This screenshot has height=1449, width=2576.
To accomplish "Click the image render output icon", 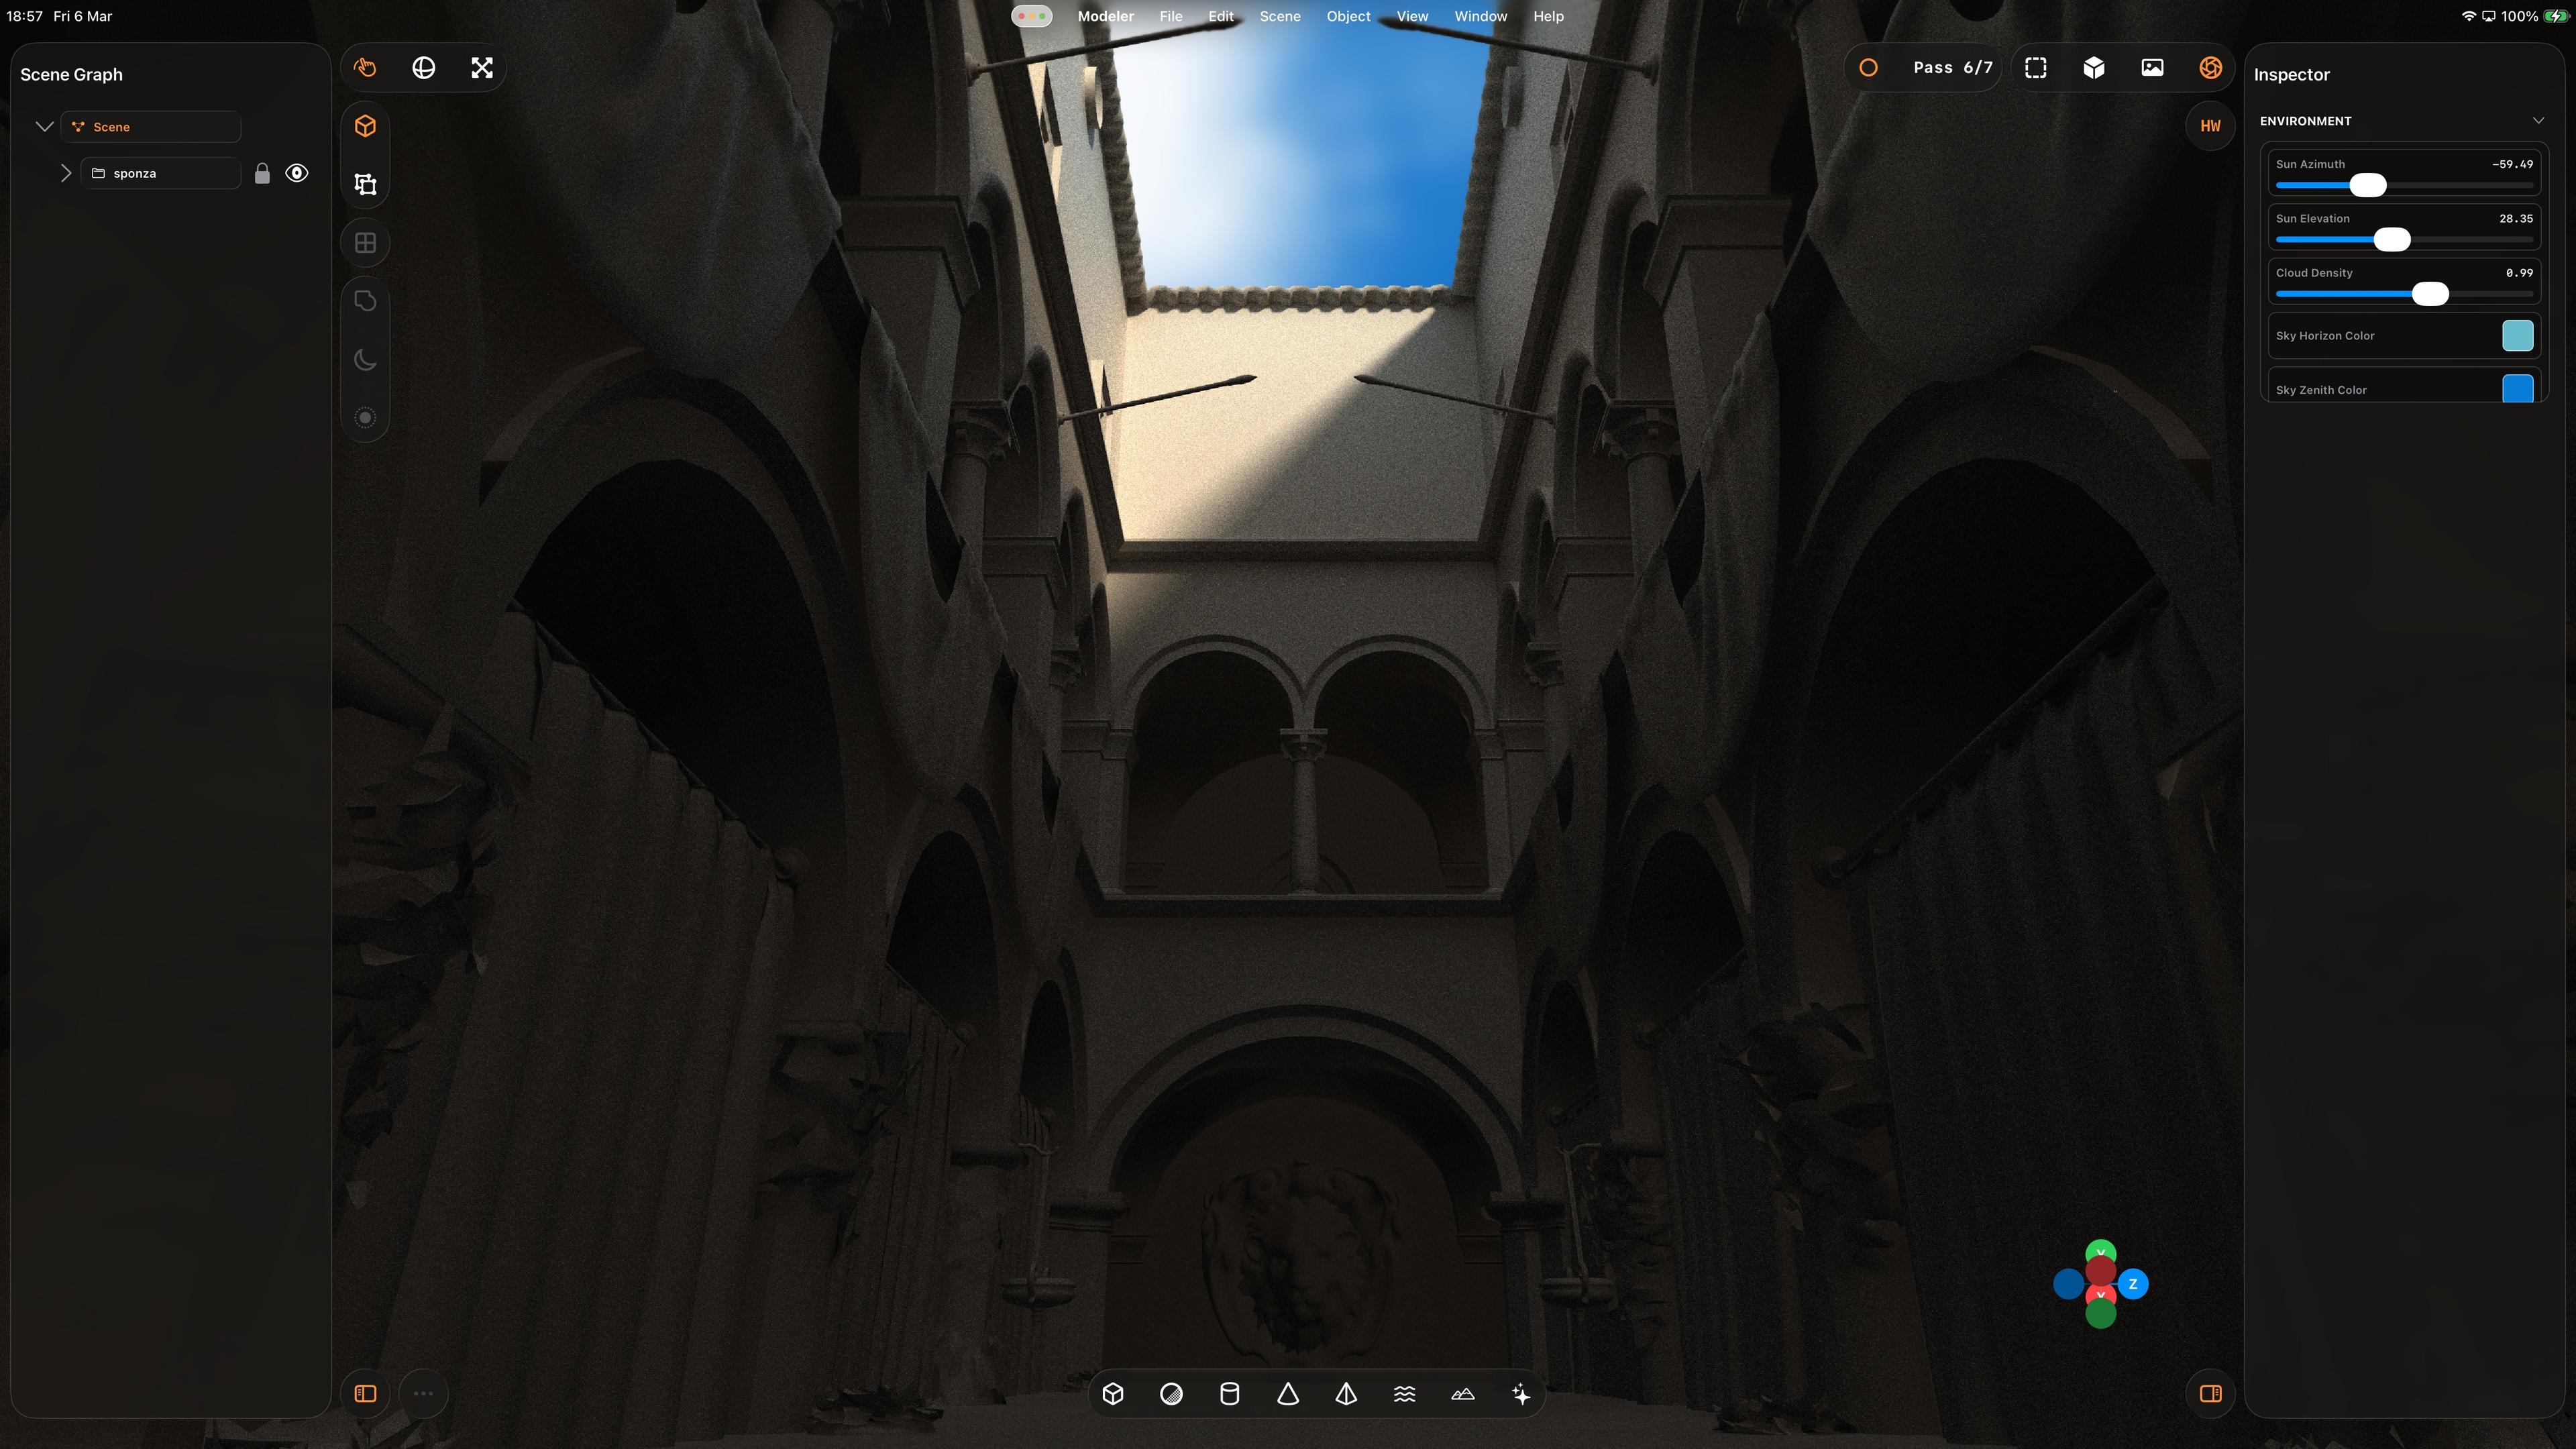I will 2152,68.
